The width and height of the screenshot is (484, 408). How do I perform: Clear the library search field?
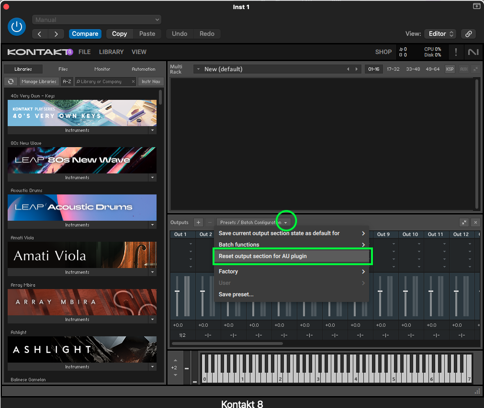[x=134, y=82]
